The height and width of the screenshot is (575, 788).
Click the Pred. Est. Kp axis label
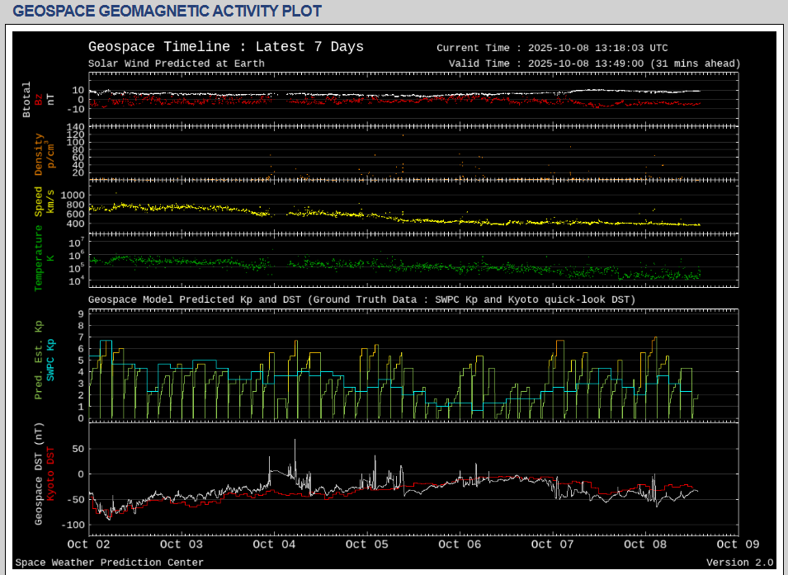[39, 361]
